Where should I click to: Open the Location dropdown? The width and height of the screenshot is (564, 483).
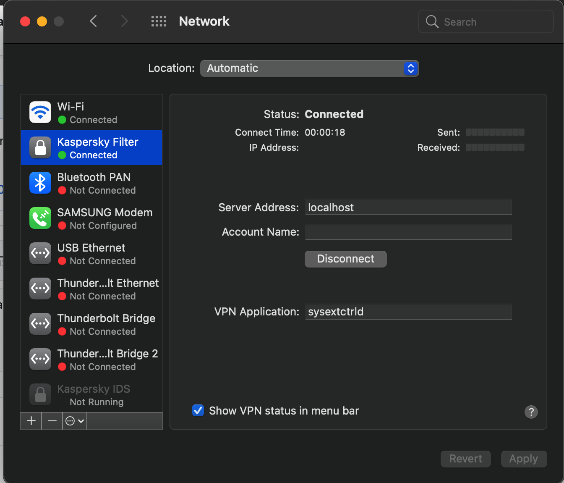click(x=310, y=68)
